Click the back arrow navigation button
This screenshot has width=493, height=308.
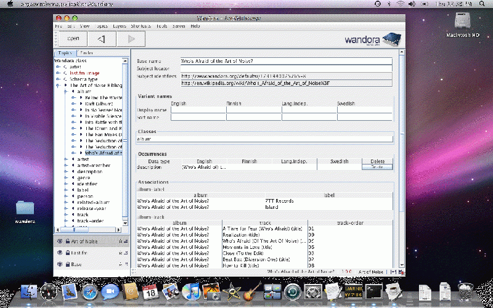(103, 39)
